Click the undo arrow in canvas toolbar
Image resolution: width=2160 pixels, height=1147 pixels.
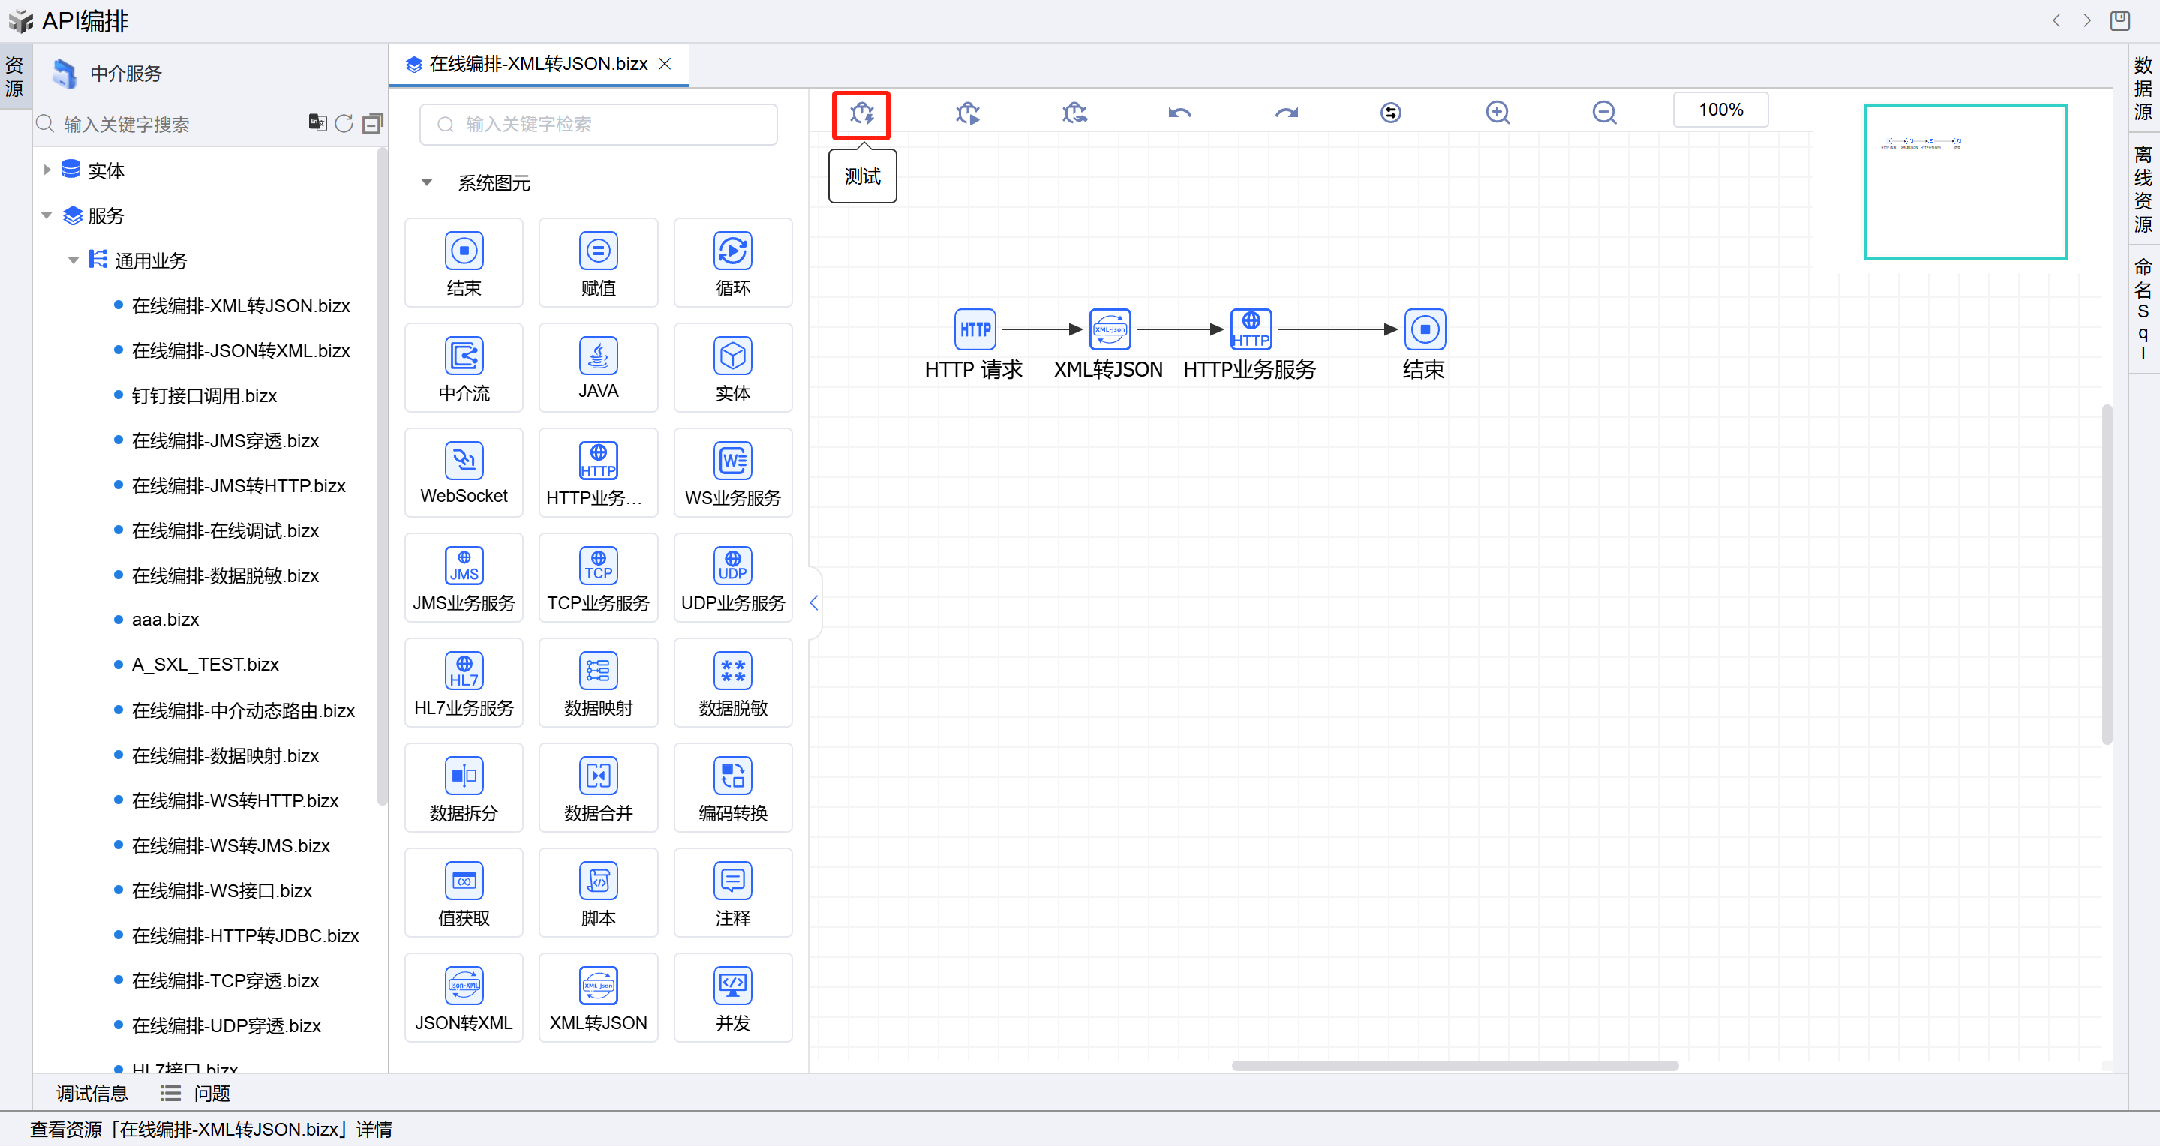(x=1179, y=113)
